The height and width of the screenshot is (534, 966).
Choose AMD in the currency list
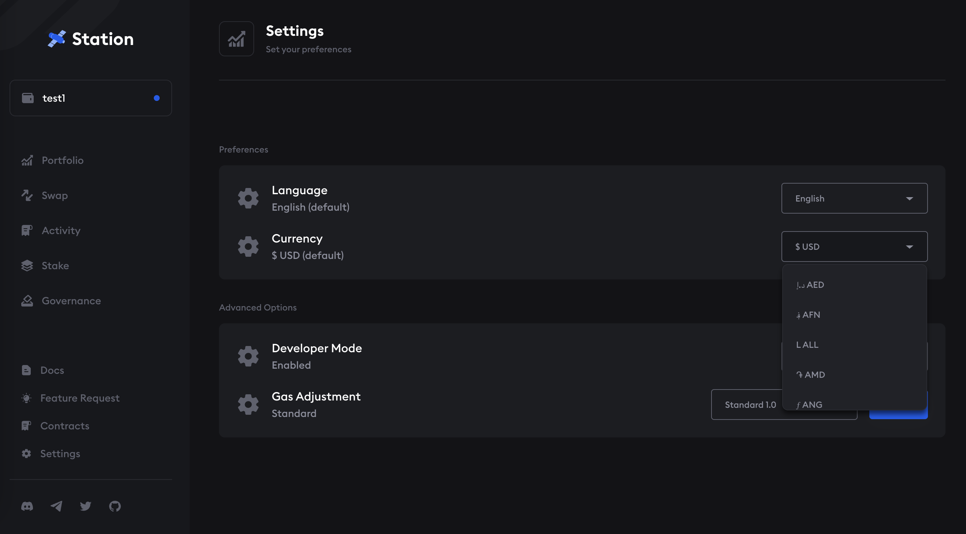click(x=814, y=375)
